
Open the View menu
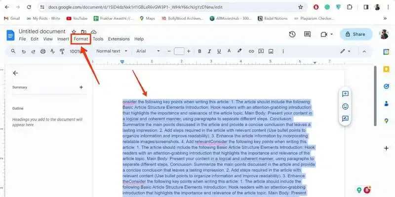click(x=48, y=39)
